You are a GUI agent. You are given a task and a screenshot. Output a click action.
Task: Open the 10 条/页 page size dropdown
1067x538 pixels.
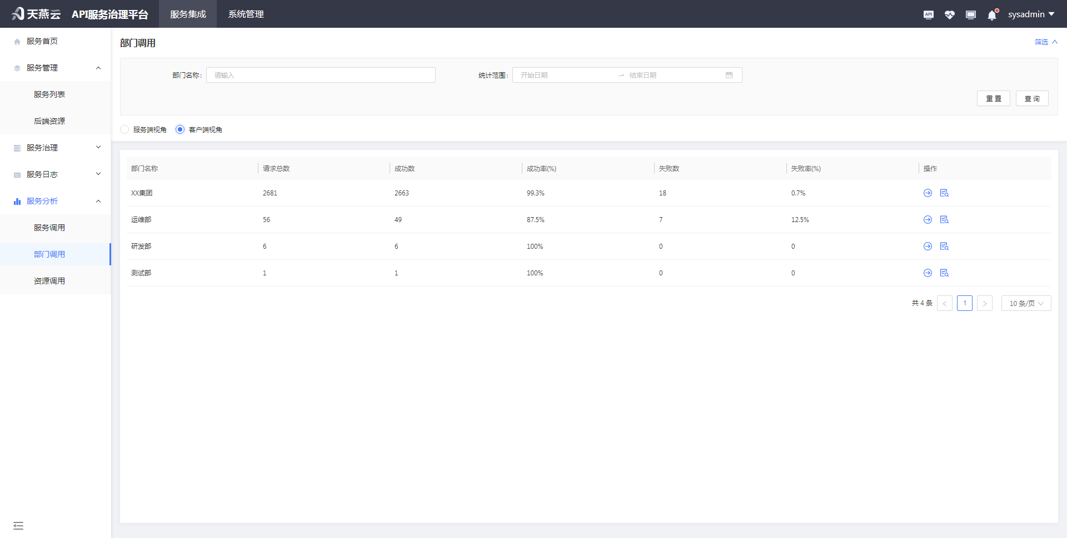tap(1026, 304)
